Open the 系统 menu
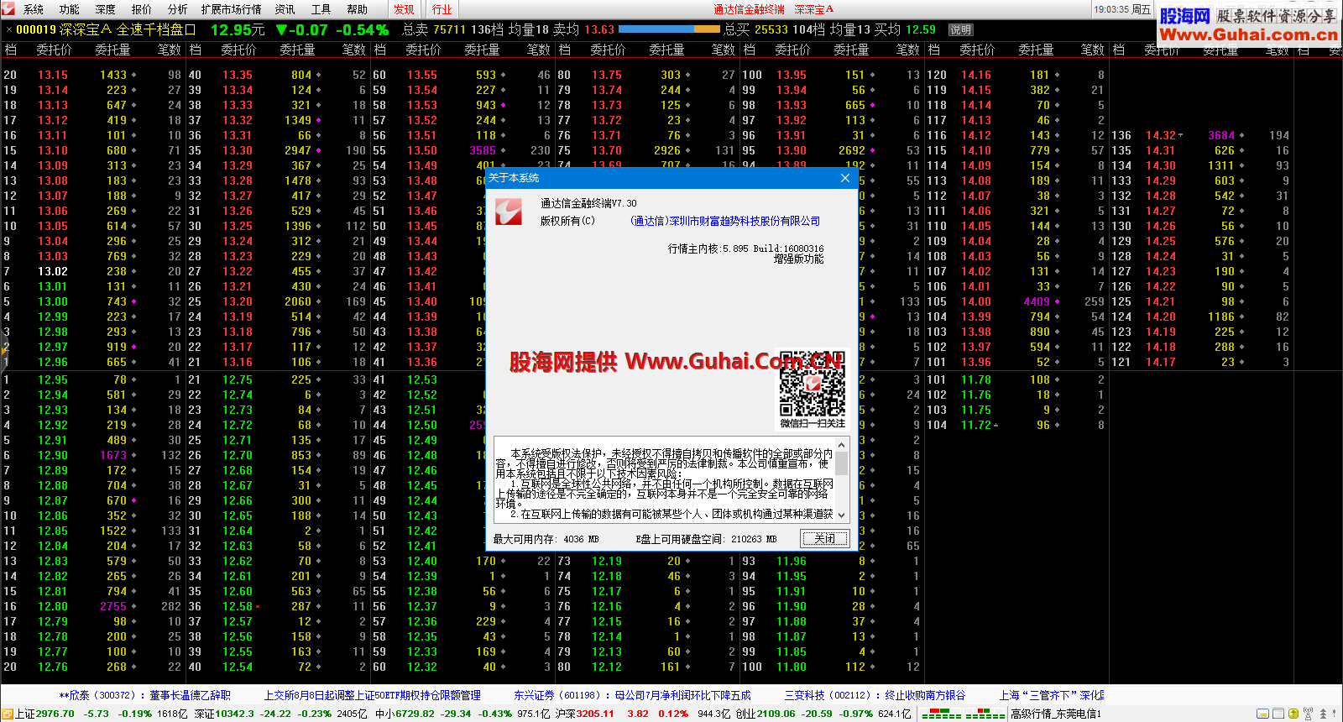The image size is (1343, 722). (34, 9)
